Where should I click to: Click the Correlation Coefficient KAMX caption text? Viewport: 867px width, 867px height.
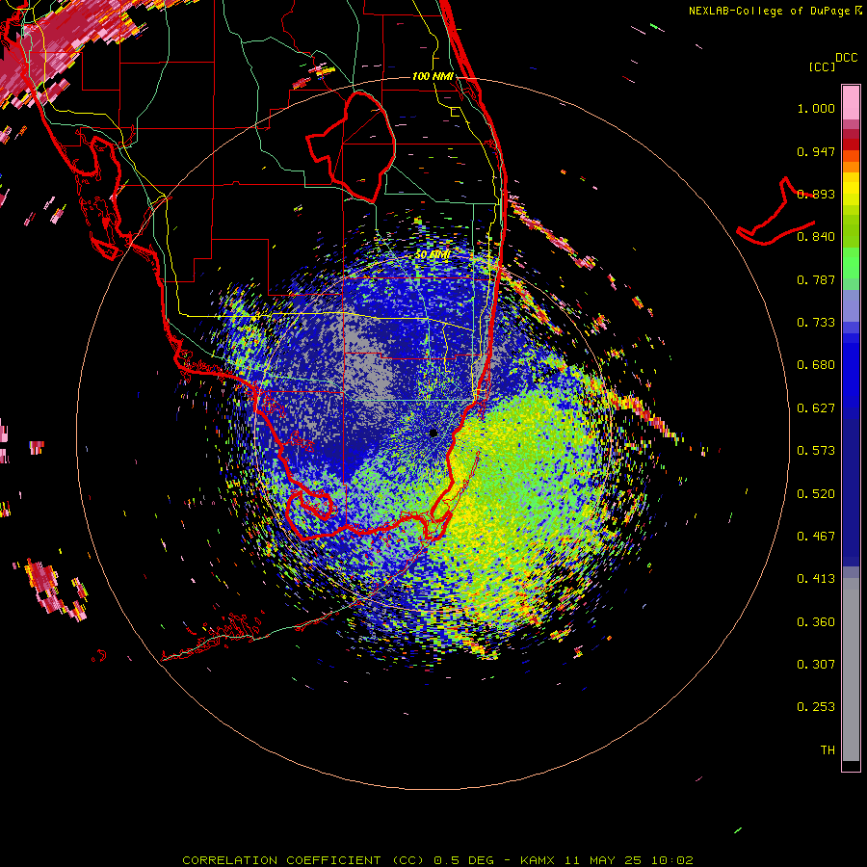(437, 860)
